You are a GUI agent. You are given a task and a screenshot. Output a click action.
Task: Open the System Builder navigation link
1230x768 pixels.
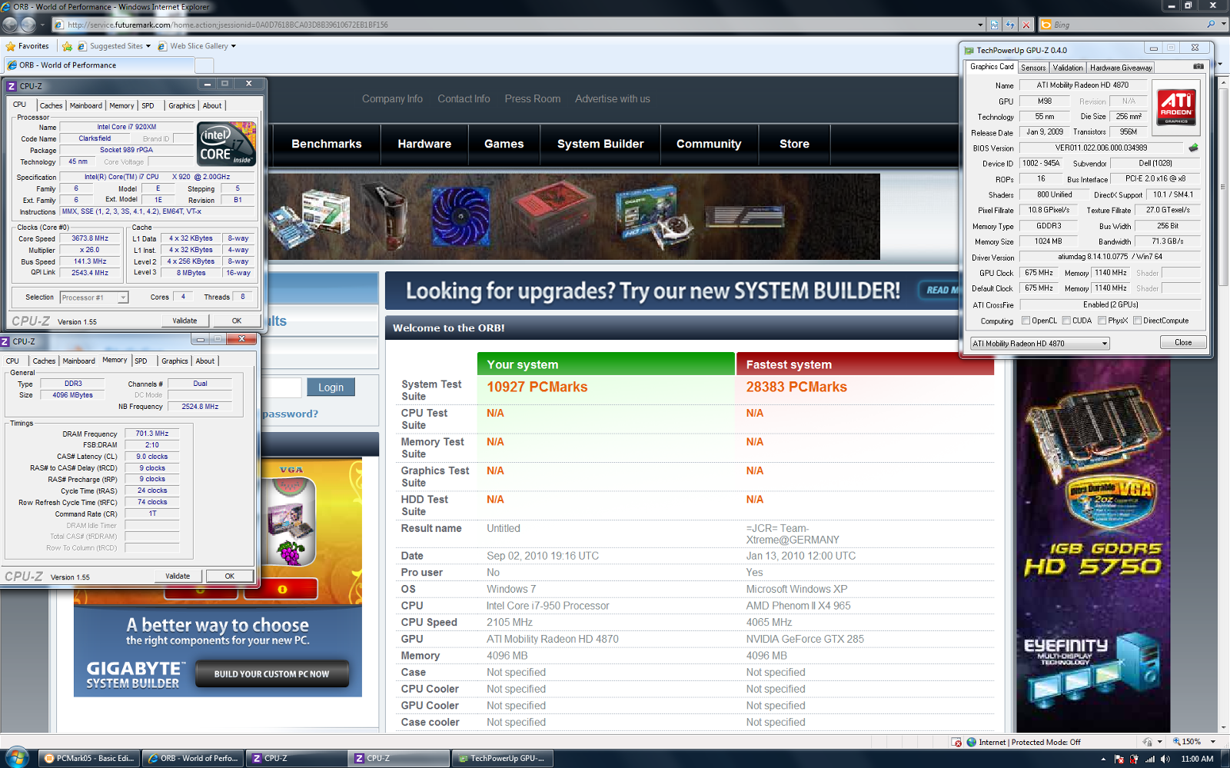pyautogui.click(x=600, y=144)
